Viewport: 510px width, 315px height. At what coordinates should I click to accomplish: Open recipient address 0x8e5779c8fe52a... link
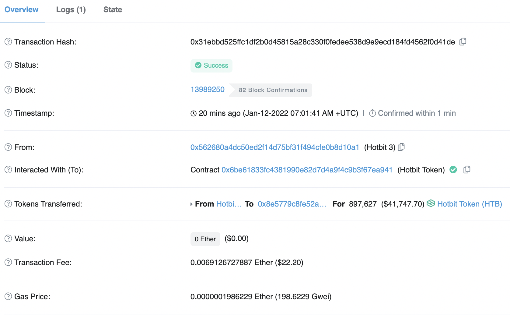tap(292, 204)
